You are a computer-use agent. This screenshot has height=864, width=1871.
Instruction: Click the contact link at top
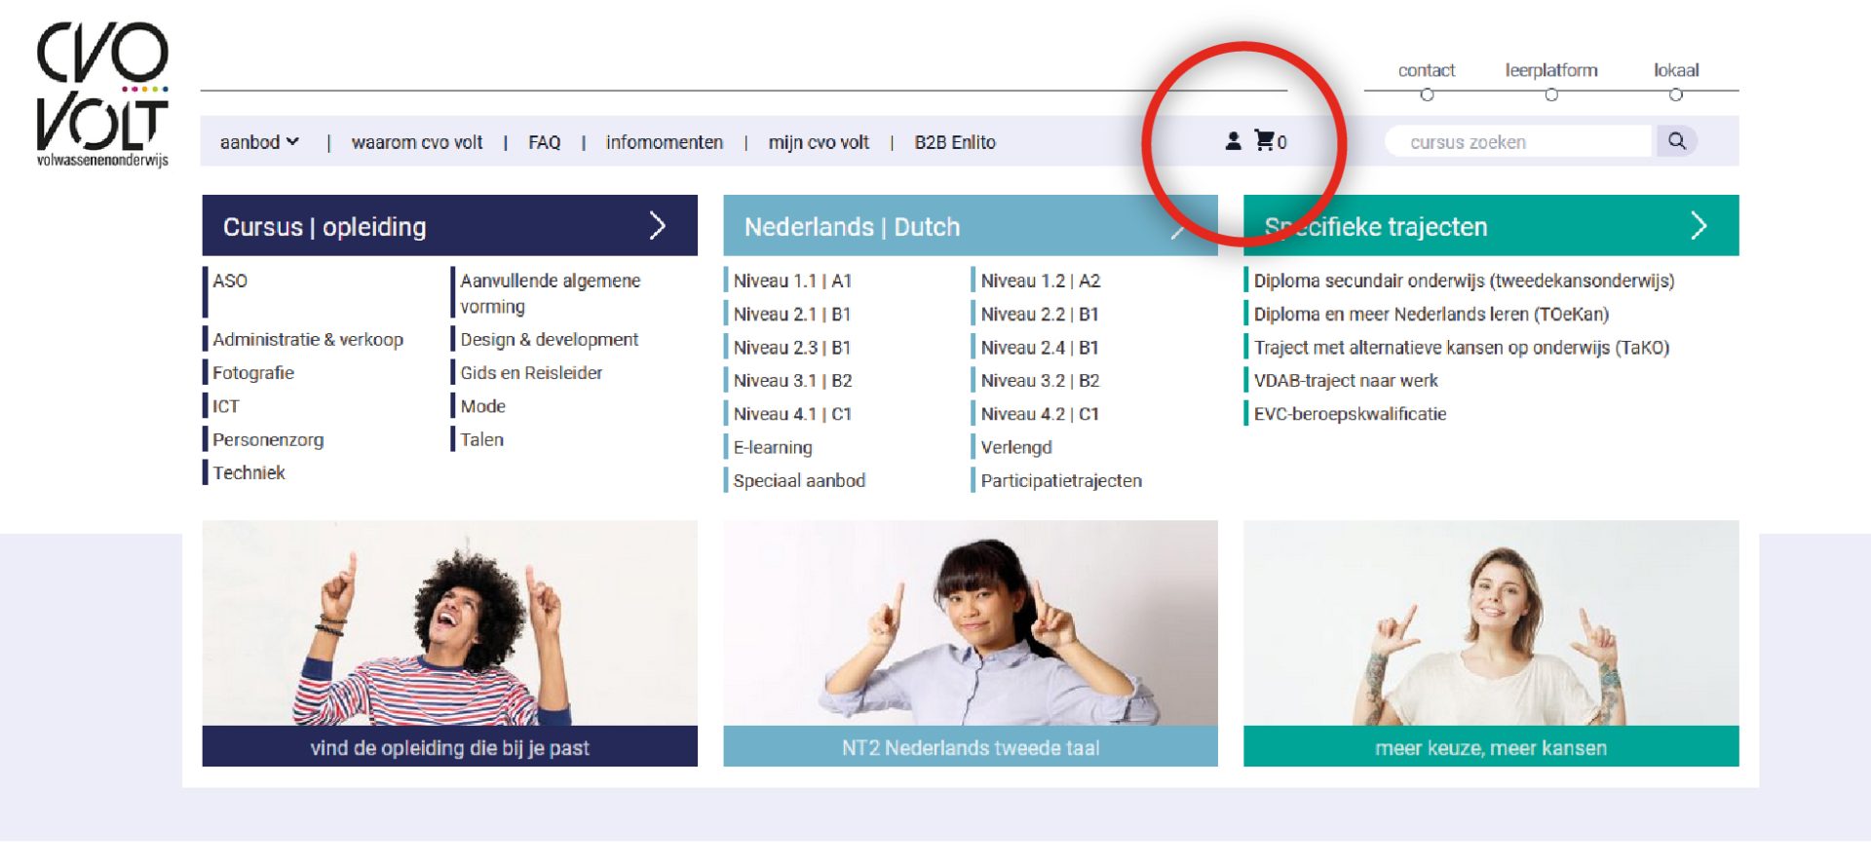pyautogui.click(x=1426, y=70)
